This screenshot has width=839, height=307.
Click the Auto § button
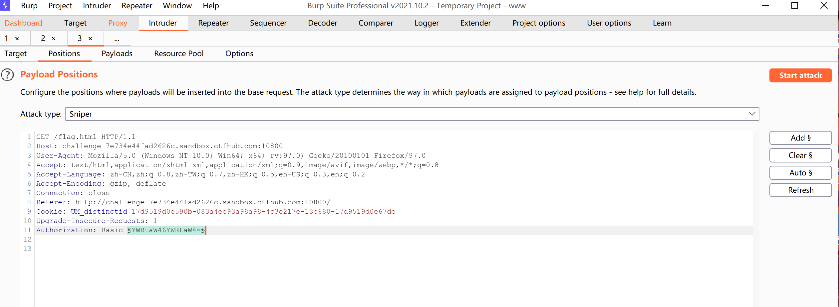(x=800, y=173)
